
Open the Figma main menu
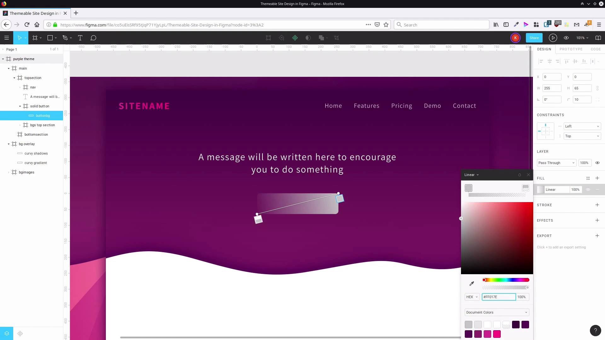pyautogui.click(x=6, y=38)
